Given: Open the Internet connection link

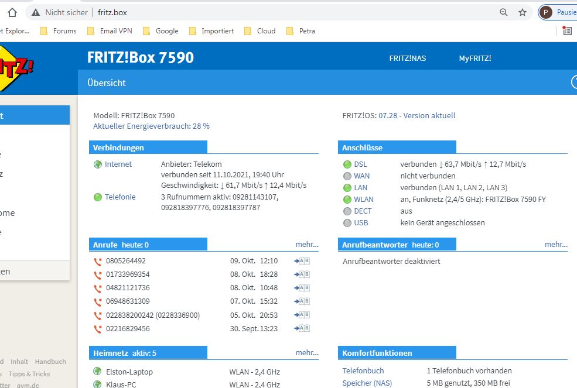Looking at the screenshot, I should pos(118,164).
